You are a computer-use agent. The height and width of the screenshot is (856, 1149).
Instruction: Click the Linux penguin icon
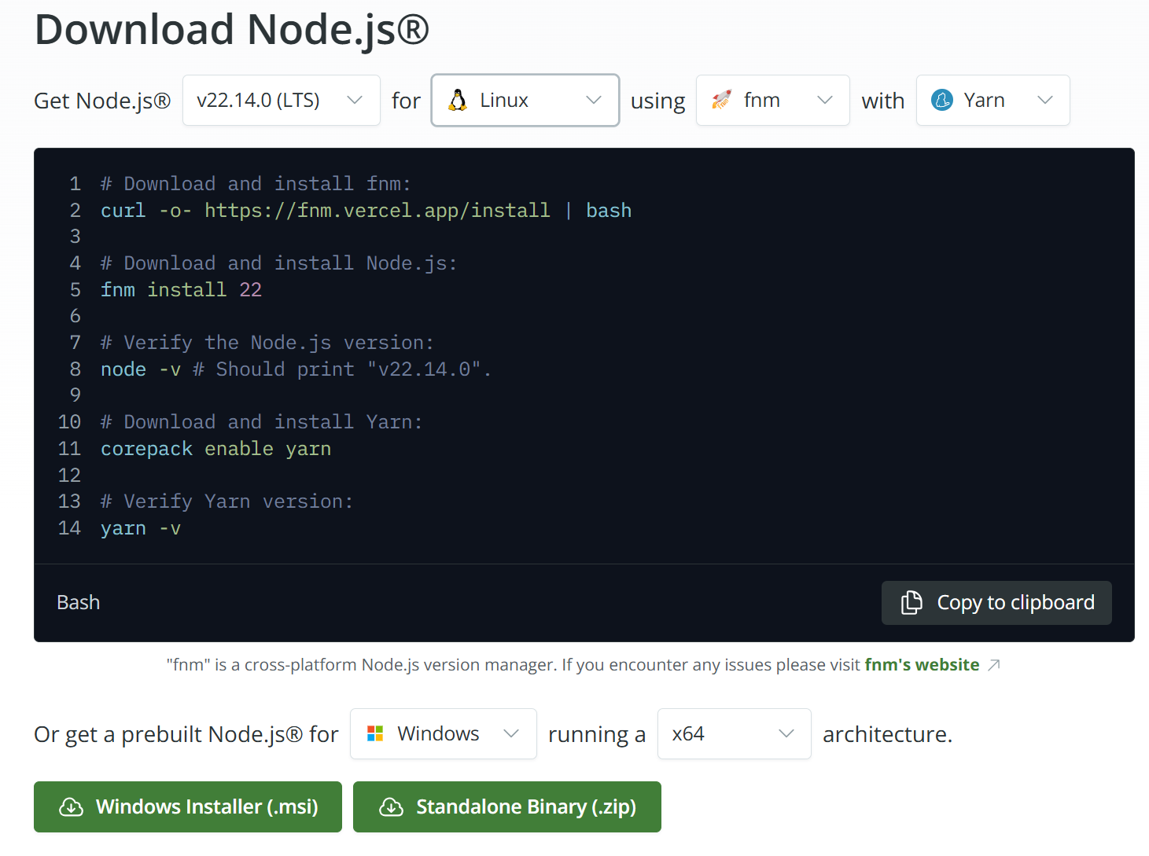[x=458, y=100]
